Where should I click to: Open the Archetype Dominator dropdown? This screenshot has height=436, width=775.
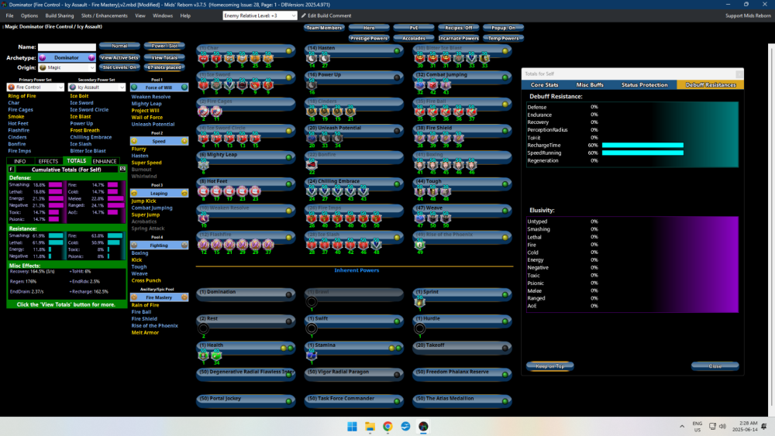tap(67, 58)
